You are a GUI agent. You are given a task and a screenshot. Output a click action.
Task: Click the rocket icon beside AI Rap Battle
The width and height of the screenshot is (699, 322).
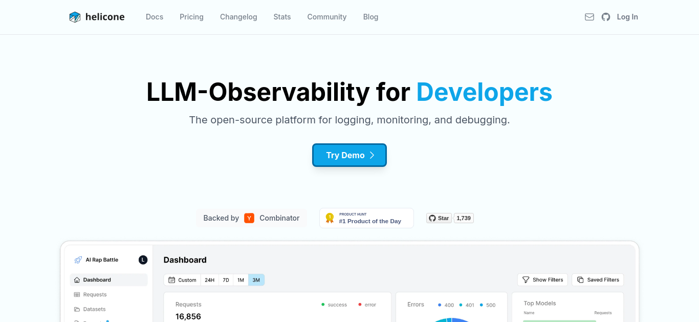click(x=78, y=260)
